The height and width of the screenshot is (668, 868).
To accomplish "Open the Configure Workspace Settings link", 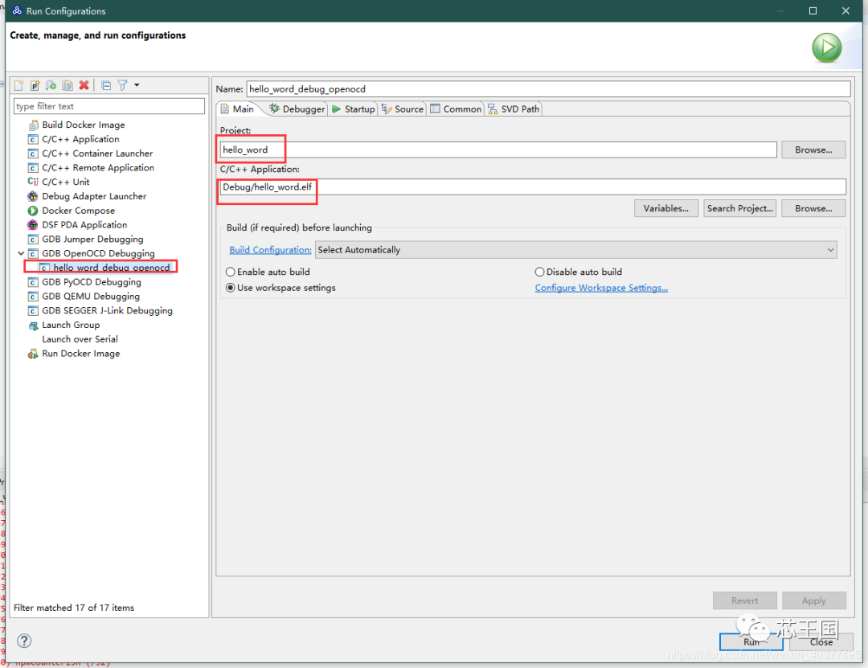I will pyautogui.click(x=601, y=288).
